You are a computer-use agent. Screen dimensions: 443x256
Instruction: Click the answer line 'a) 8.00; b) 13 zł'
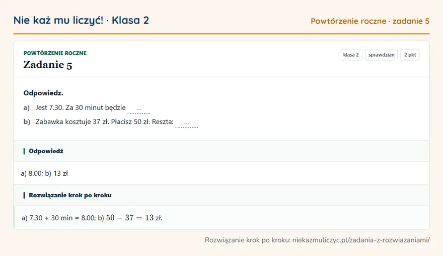[44, 173]
